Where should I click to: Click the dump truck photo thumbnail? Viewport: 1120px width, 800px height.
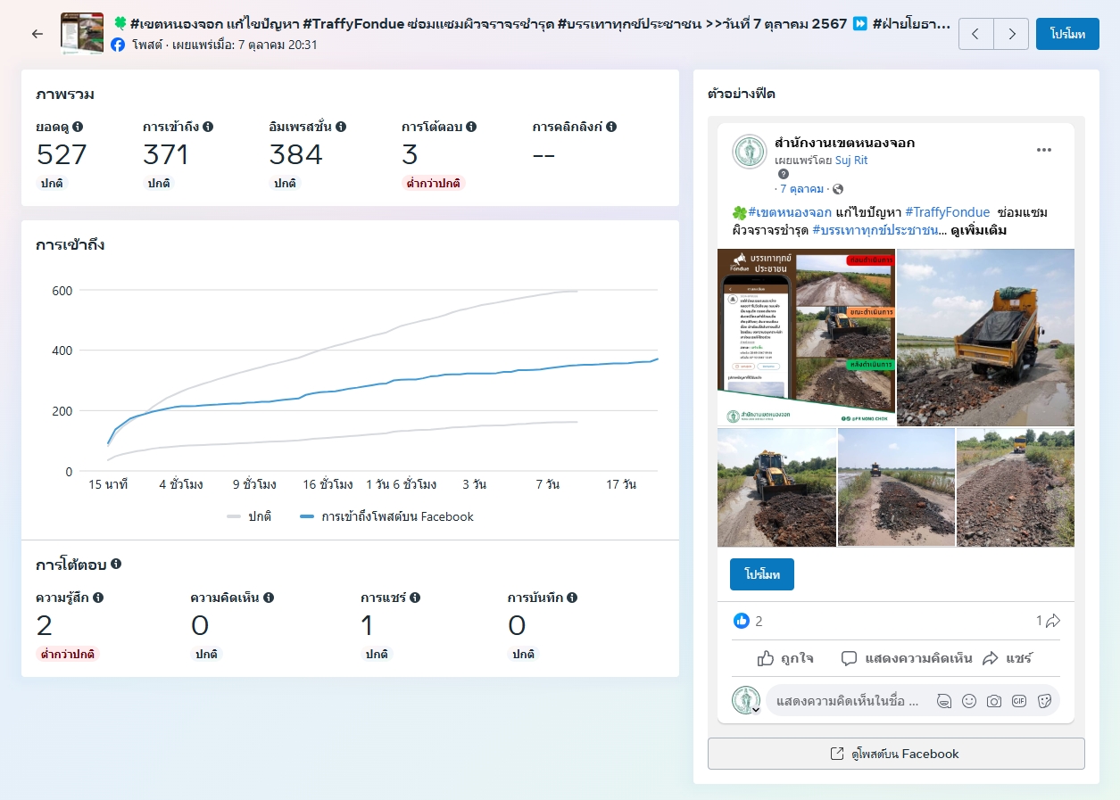[x=985, y=337]
